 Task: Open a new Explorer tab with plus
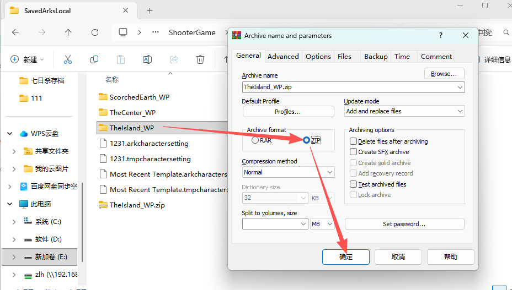pyautogui.click(x=150, y=10)
